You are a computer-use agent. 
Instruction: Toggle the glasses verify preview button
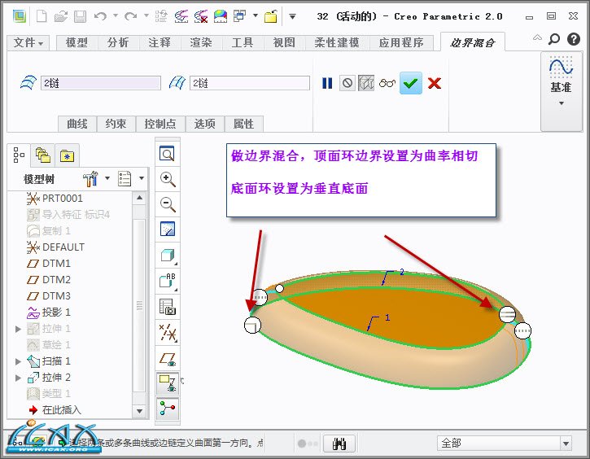coord(387,83)
